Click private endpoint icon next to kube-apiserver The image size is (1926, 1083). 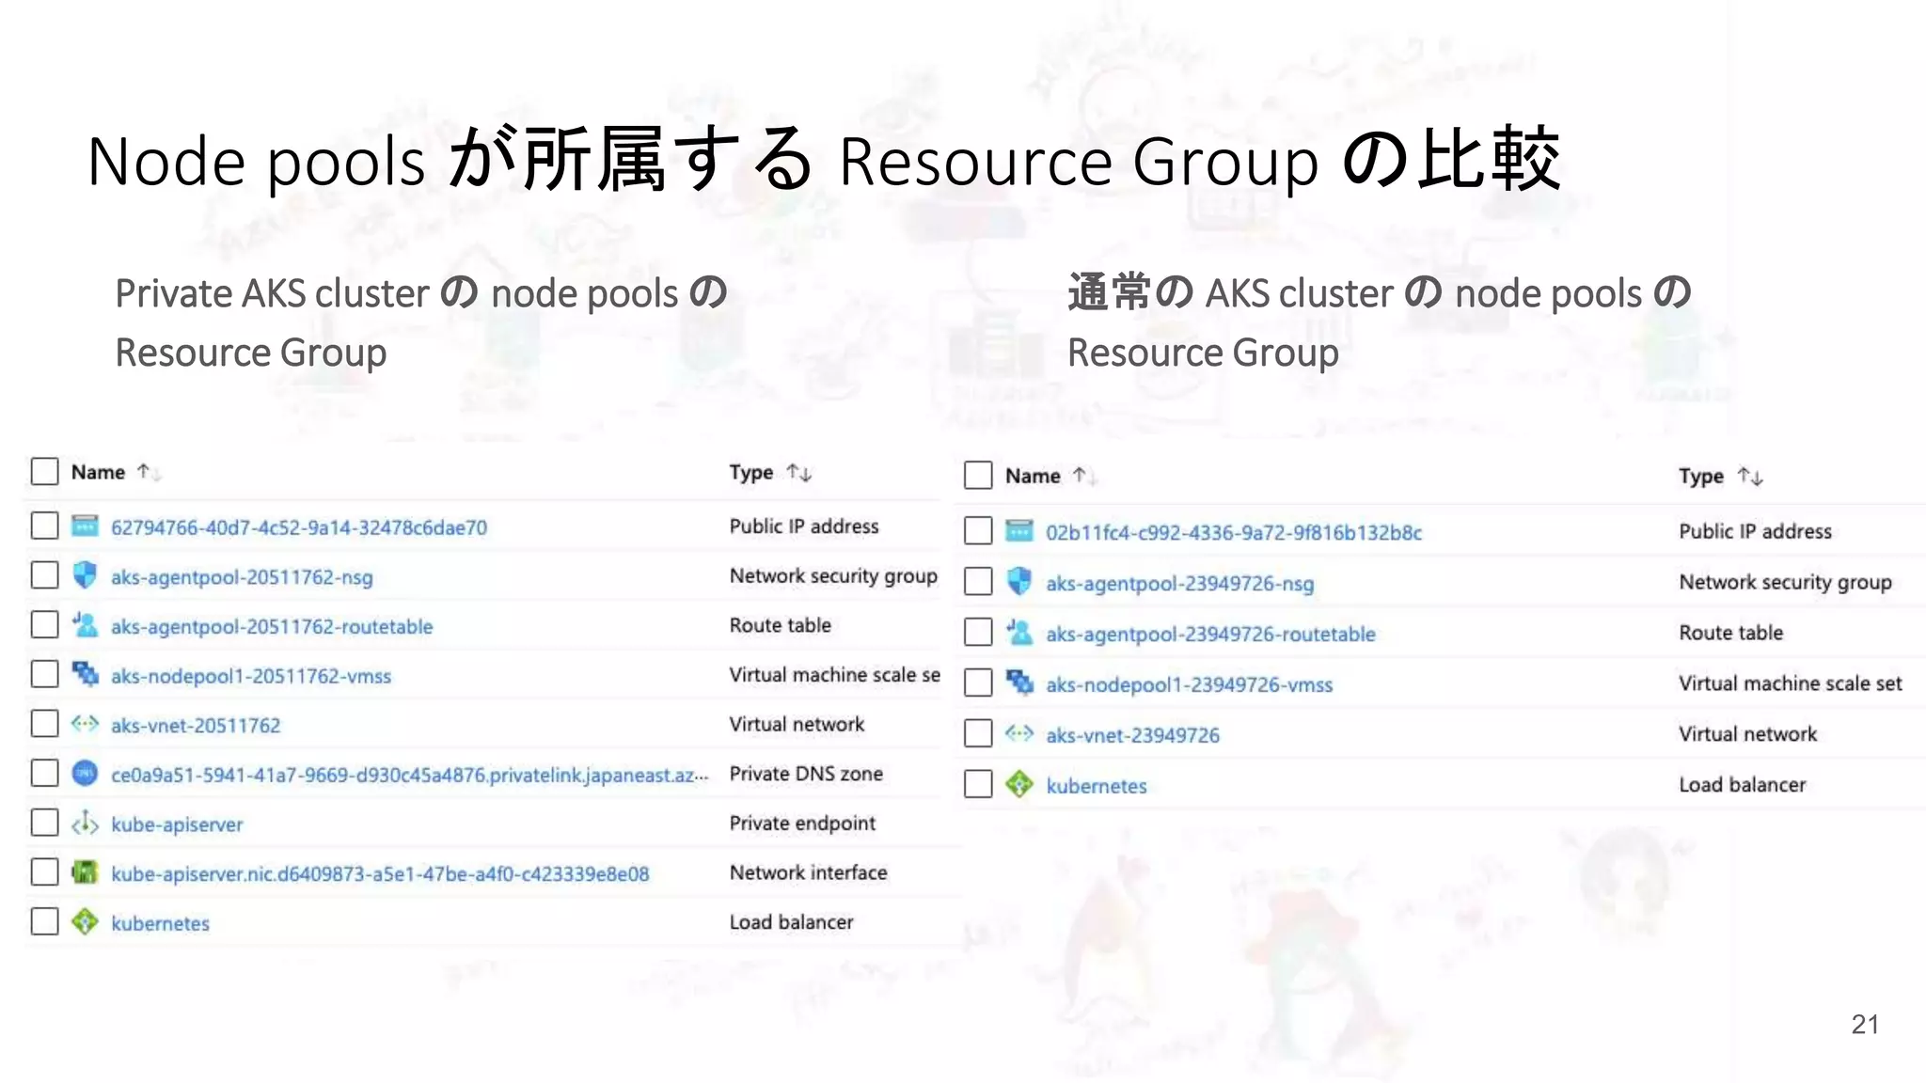tap(85, 824)
